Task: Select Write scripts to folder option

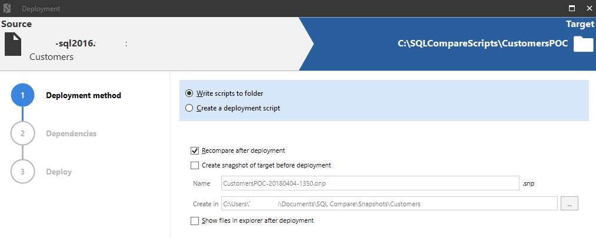Action: 189,93
